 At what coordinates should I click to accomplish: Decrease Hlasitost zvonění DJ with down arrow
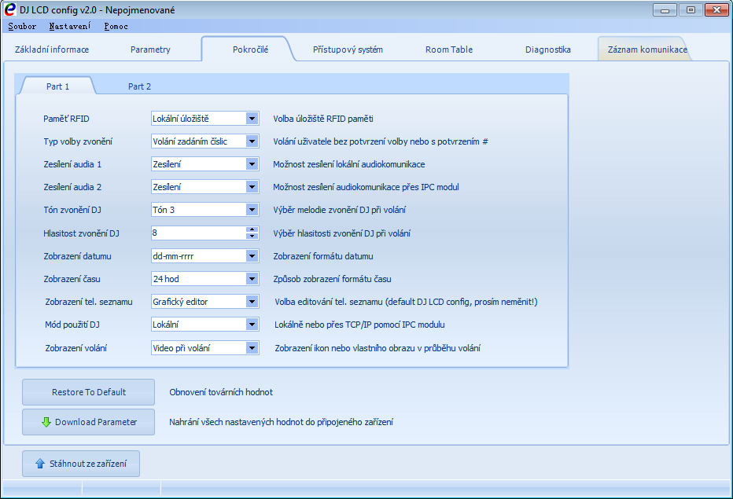tap(252, 236)
